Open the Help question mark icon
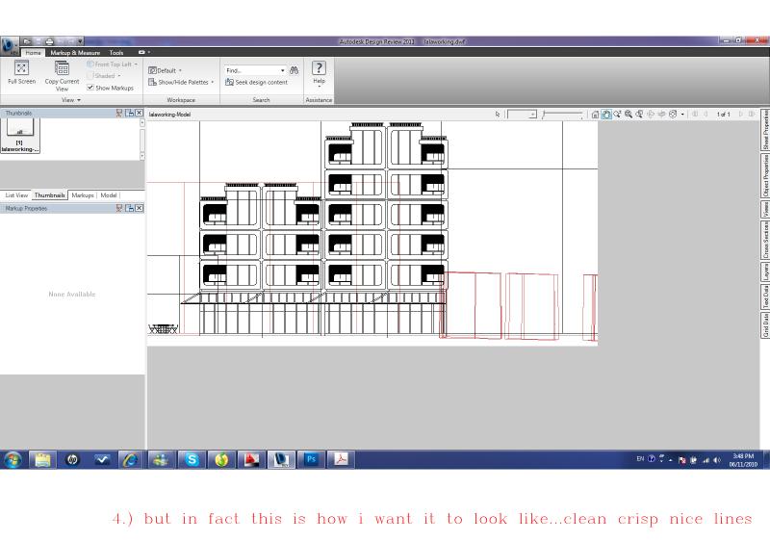The image size is (770, 542). pos(319,68)
